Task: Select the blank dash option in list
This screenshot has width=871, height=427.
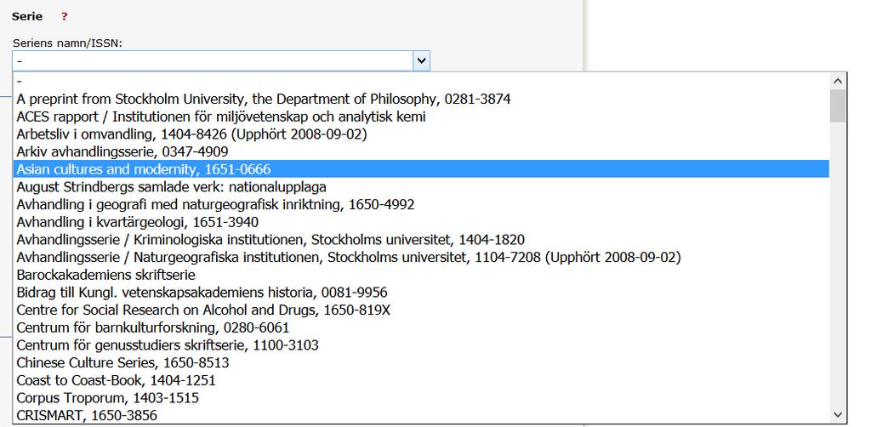Action: pyautogui.click(x=421, y=82)
